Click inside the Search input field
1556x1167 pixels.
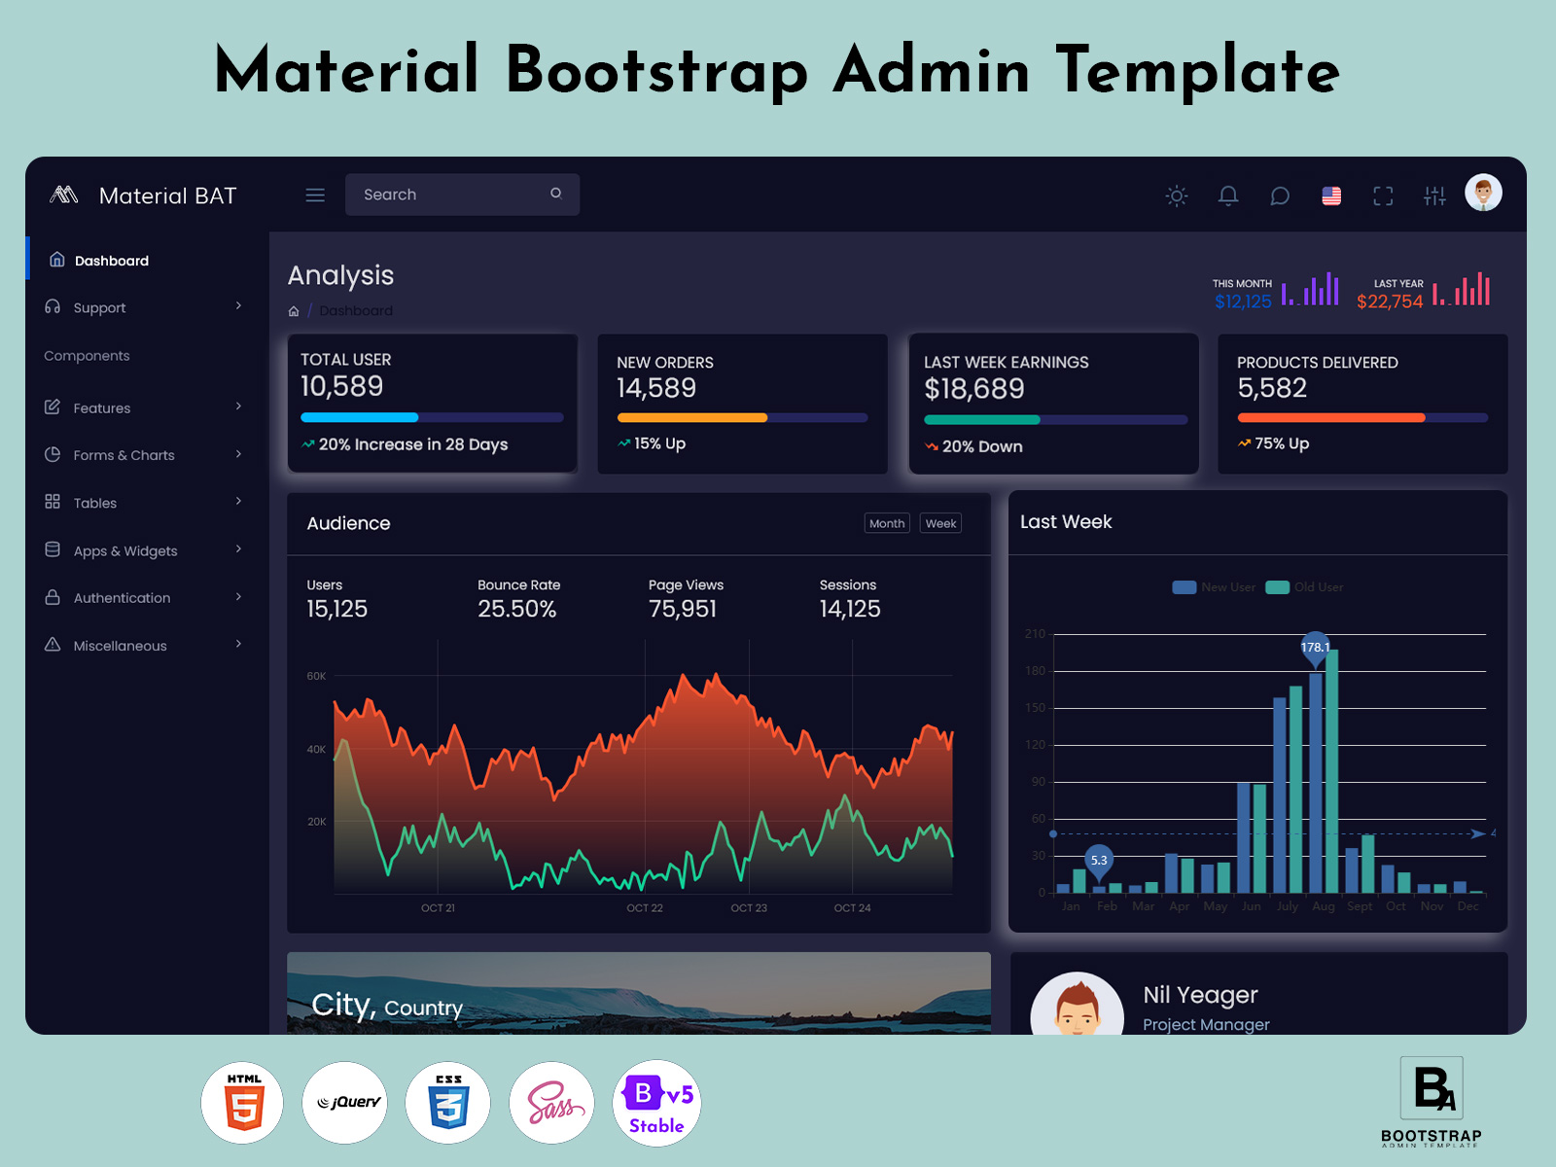click(x=462, y=194)
